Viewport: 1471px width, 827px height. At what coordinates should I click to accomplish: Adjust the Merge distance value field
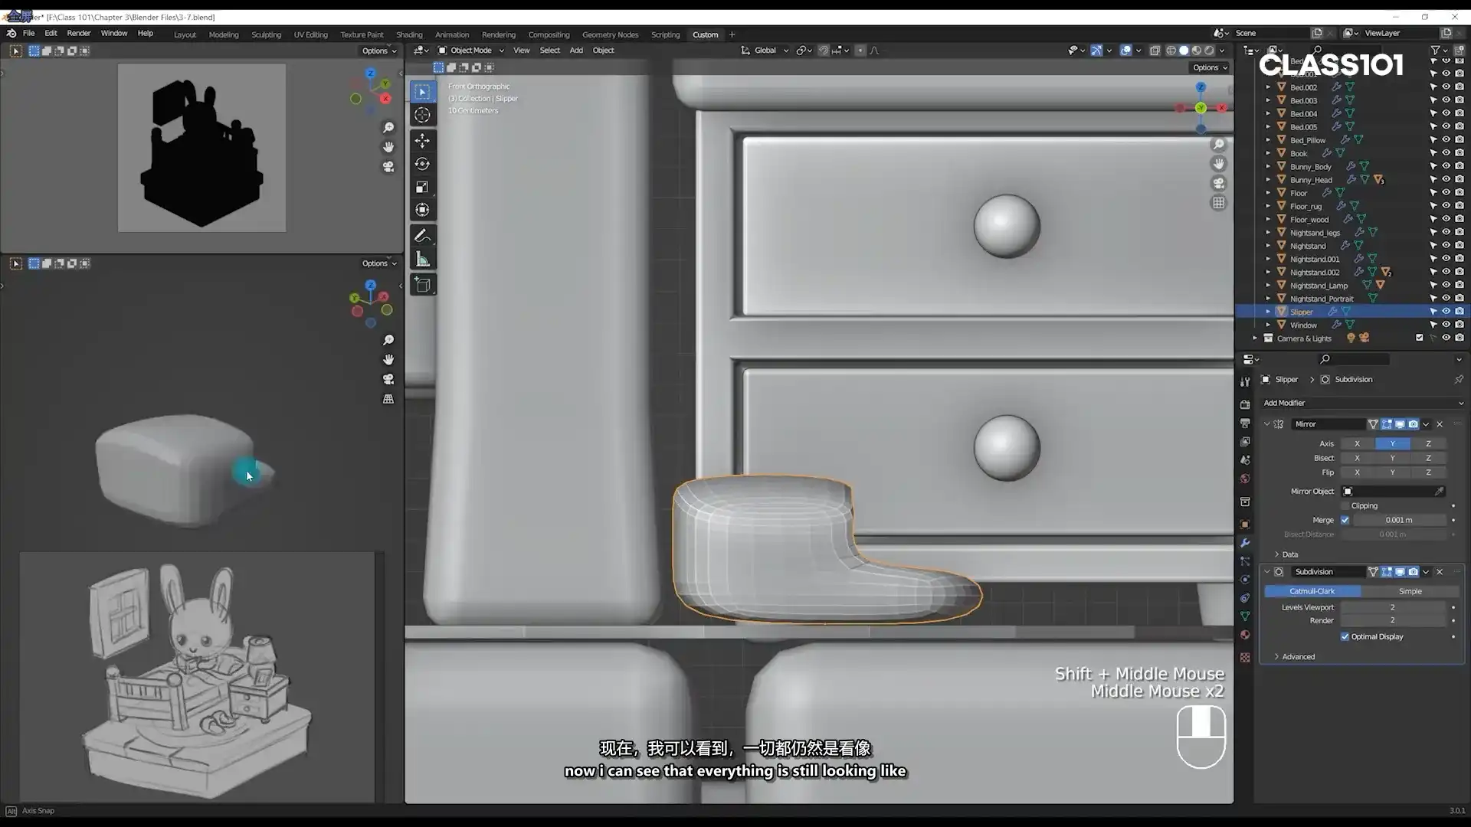pyautogui.click(x=1398, y=520)
